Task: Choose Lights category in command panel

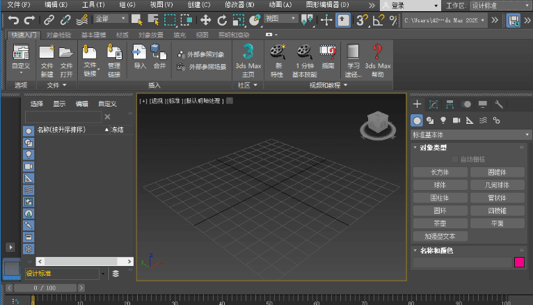Action: 443,120
